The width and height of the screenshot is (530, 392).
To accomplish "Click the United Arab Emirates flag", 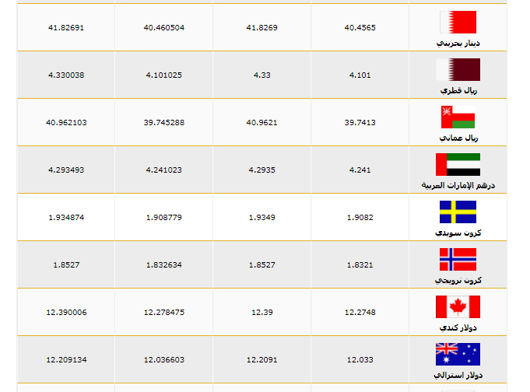I will point(458,165).
